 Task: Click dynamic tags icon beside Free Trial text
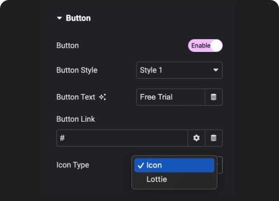[214, 97]
